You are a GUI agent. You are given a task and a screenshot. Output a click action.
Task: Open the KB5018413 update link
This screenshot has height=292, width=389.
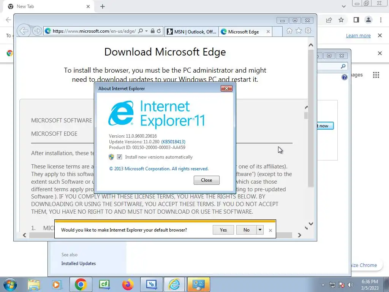click(173, 142)
